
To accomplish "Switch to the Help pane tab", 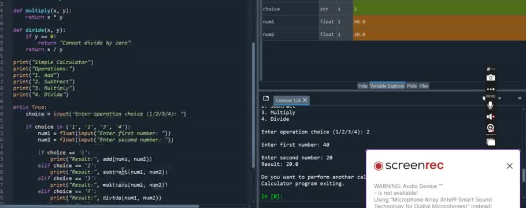I will pyautogui.click(x=362, y=86).
